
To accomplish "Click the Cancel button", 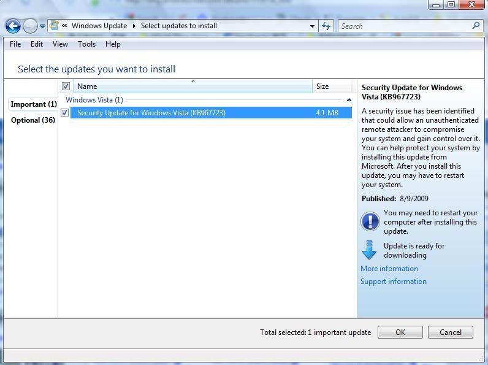I will tap(451, 332).
